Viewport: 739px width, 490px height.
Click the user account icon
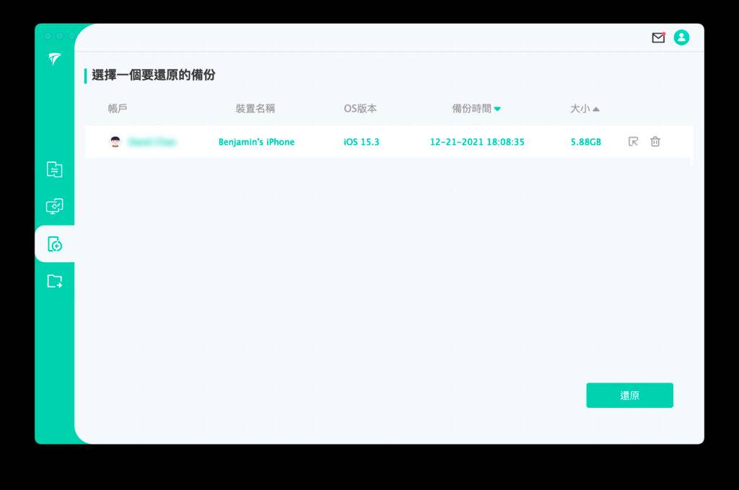[x=682, y=37]
